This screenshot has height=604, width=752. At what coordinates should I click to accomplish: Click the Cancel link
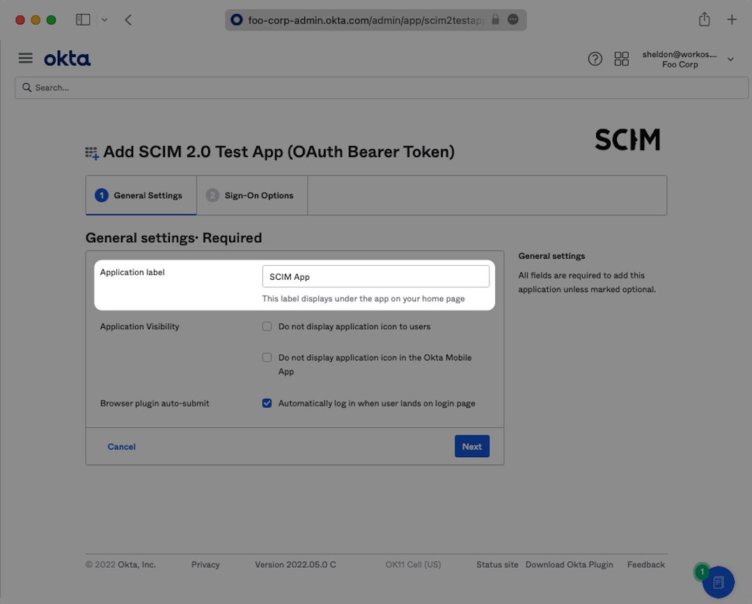click(x=122, y=447)
